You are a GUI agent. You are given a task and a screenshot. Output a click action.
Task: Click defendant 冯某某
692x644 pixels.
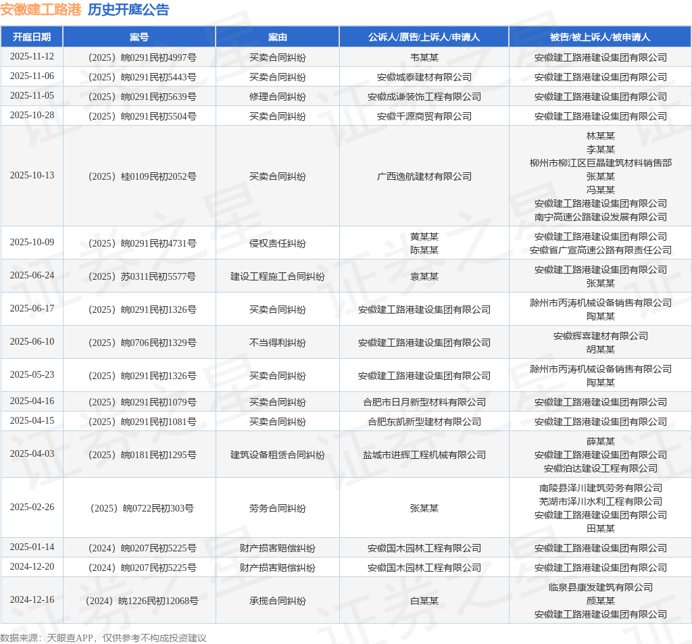click(600, 190)
